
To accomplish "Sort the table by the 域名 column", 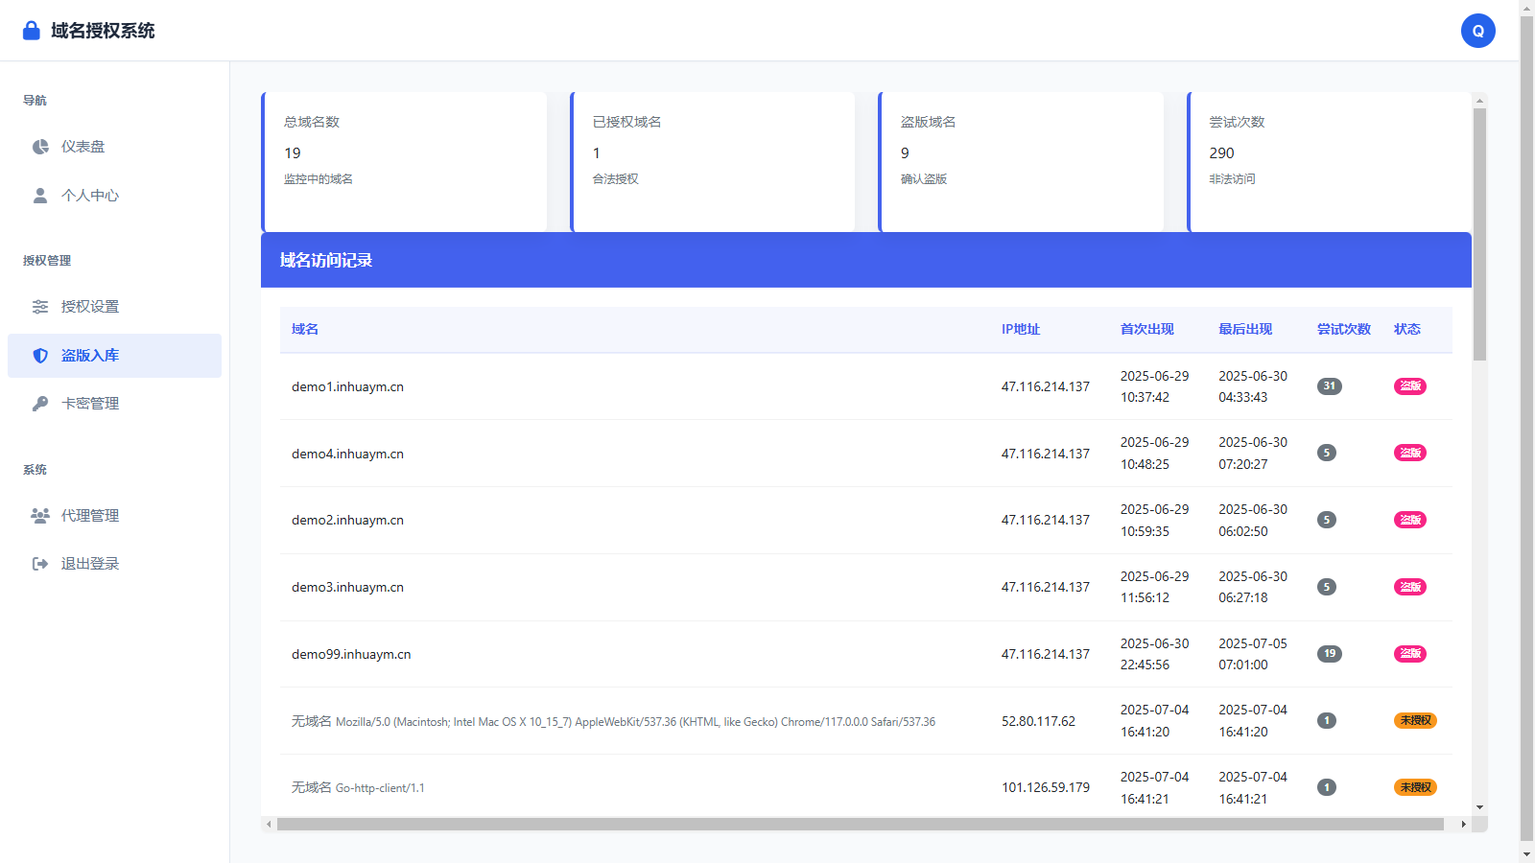I will (x=304, y=329).
